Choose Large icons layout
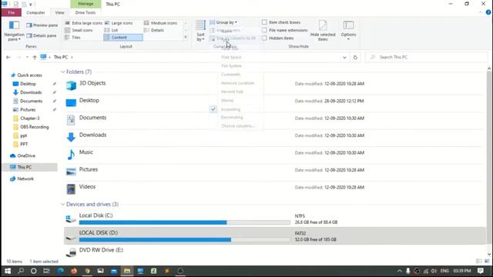Screen dimensions: 493x277 tap(119, 23)
